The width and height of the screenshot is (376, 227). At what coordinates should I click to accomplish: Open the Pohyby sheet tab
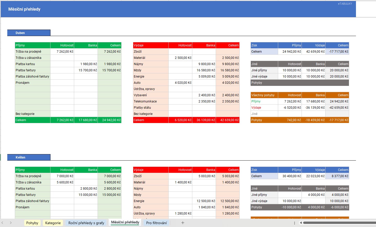tap(32, 223)
